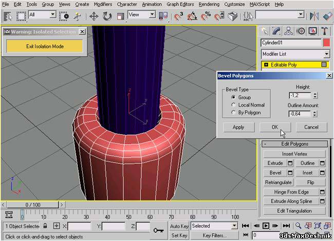Toggle Editable Poly show end result box

[x=324, y=64]
